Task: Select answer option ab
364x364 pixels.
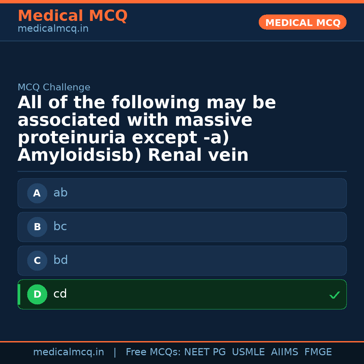Action: click(182, 193)
